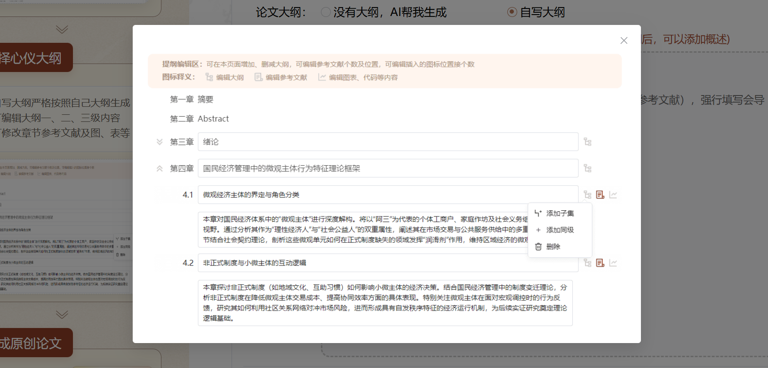This screenshot has height=368, width=768.
Task: Edit charts icon for section 4.2
Action: coord(613,263)
